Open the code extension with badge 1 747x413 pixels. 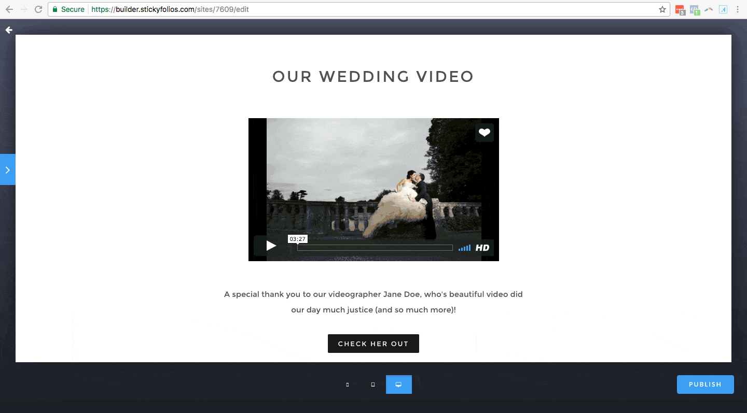click(695, 10)
